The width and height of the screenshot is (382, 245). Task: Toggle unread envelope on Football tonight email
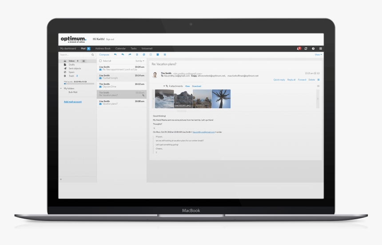click(100, 78)
